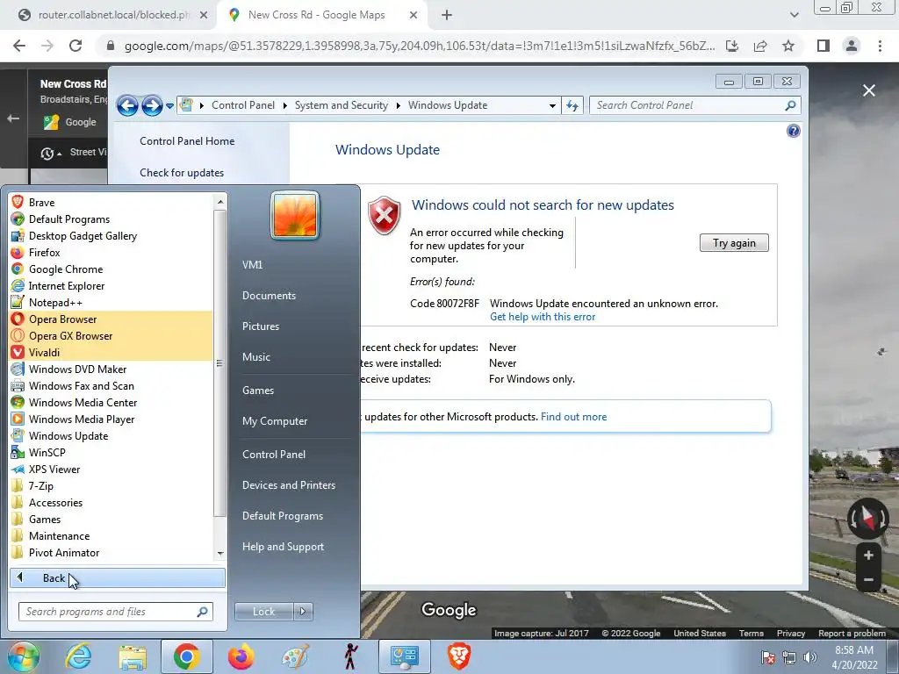Switch to Chrome on the taskbar
The height and width of the screenshot is (674, 899).
click(186, 656)
